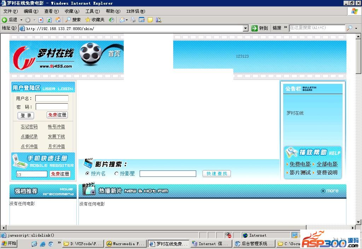Open the Mail envelope toolbar icon
Image resolution: width=362 pixels, height=249 pixels.
click(x=122, y=20)
